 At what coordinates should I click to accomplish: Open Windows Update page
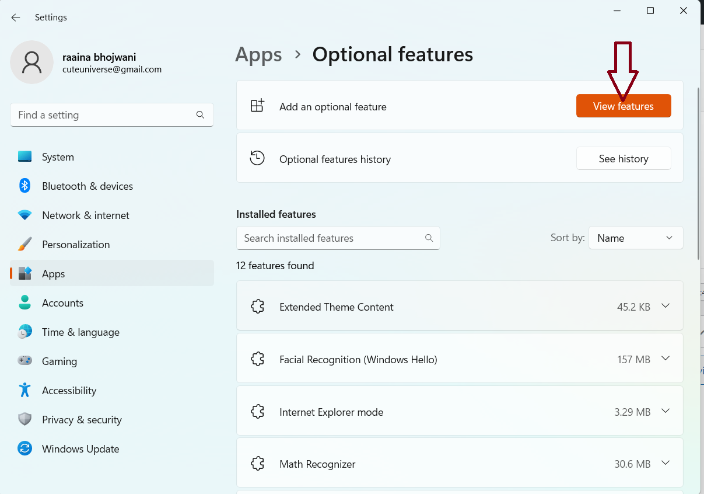(x=80, y=449)
